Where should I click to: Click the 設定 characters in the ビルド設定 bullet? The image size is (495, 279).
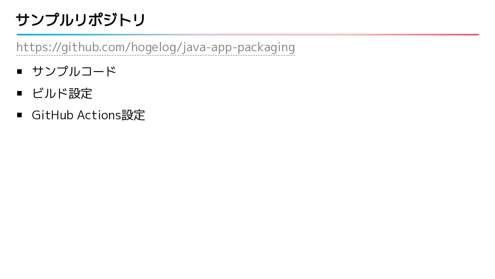click(x=80, y=93)
